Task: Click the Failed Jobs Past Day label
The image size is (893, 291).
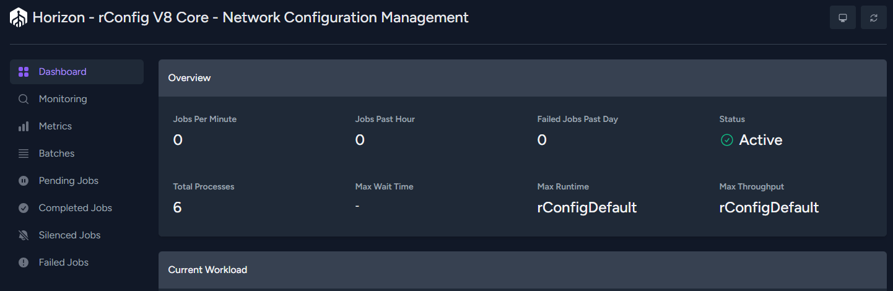Action: coord(578,119)
